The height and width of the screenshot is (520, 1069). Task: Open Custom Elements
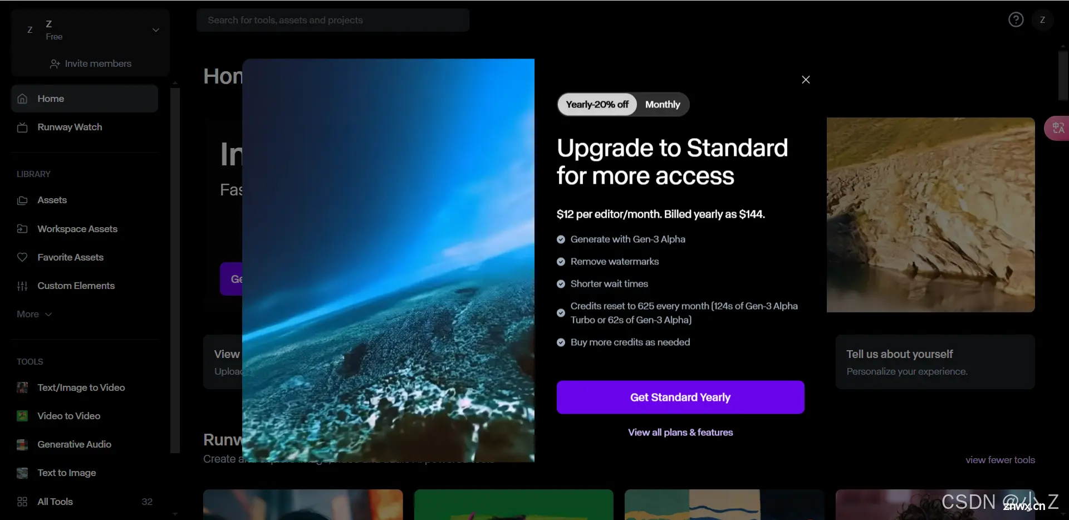click(85, 286)
